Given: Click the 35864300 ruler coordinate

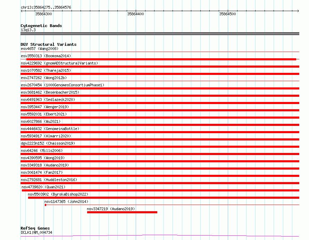Looking at the screenshot, I should pos(43,14).
